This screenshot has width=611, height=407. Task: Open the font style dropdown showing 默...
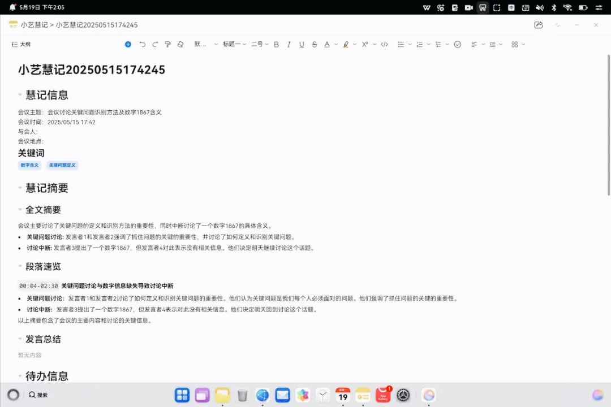coord(201,44)
